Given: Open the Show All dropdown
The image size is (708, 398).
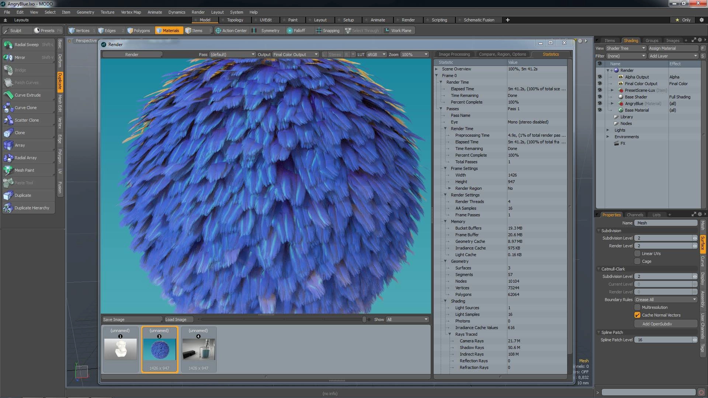Looking at the screenshot, I should 407,320.
